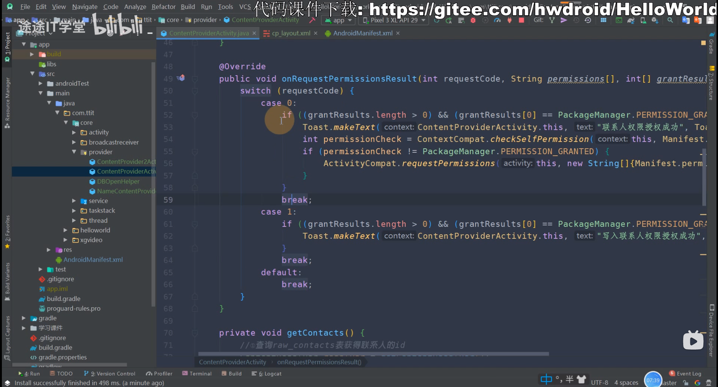Open the File menu
Viewport: 718px width, 387px height.
(25, 7)
